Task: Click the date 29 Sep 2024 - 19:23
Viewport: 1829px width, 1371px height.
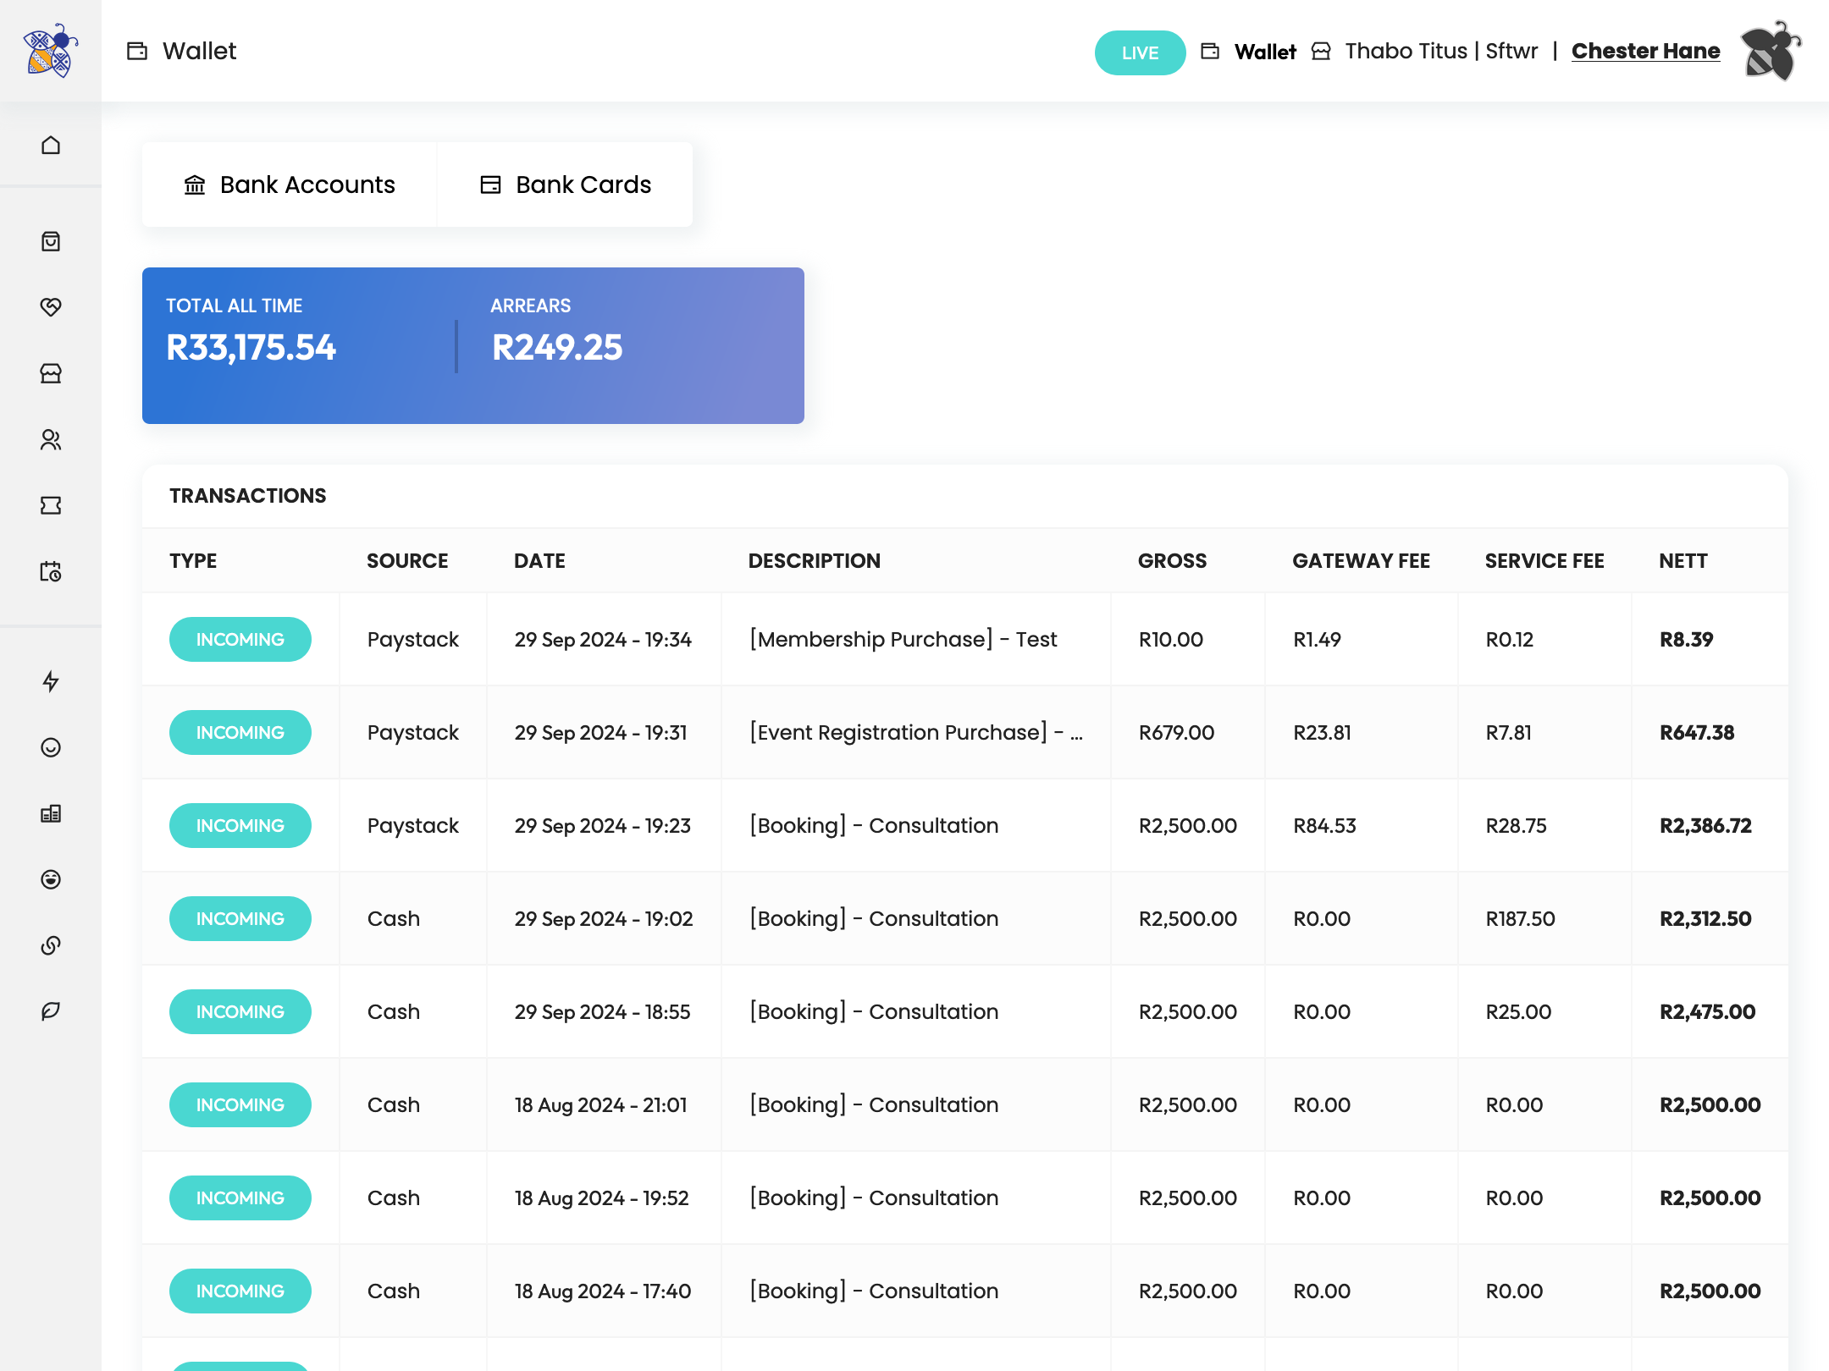Action: point(603,825)
